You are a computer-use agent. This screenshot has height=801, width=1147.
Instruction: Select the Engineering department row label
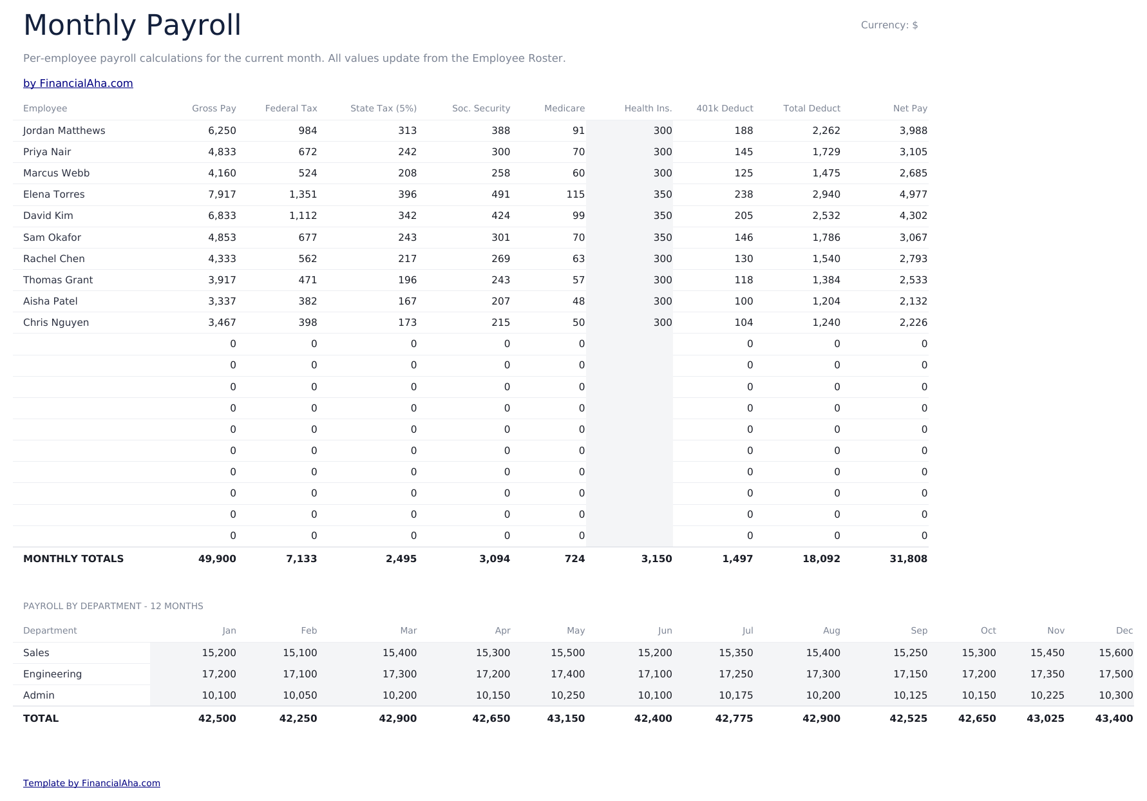[52, 674]
